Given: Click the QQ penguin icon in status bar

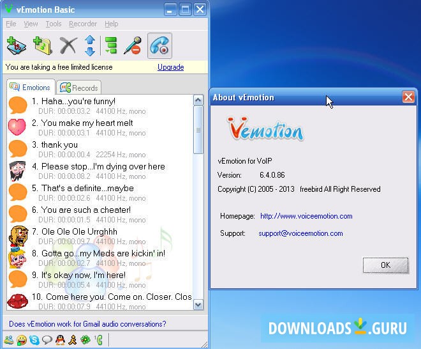Looking at the screenshot, I should [x=60, y=340].
